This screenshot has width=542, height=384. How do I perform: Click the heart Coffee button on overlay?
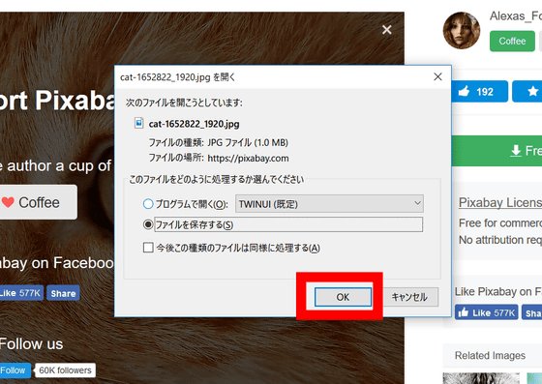pos(38,202)
